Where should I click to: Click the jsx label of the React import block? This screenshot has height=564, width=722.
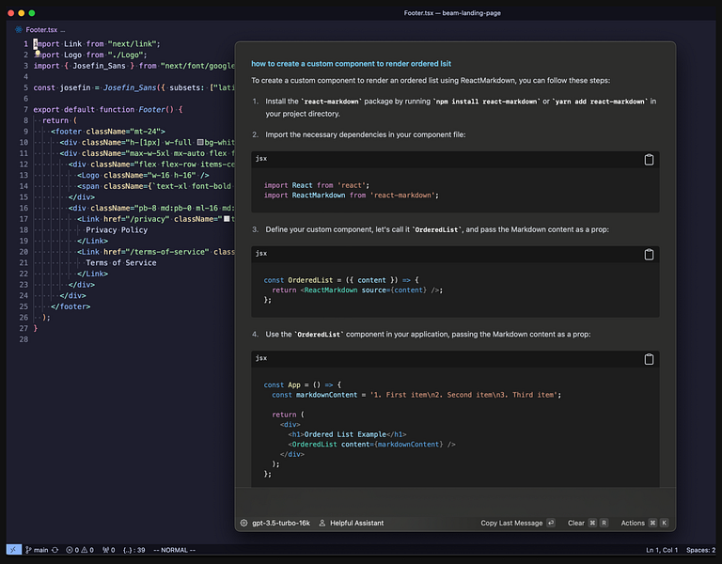pyautogui.click(x=261, y=158)
